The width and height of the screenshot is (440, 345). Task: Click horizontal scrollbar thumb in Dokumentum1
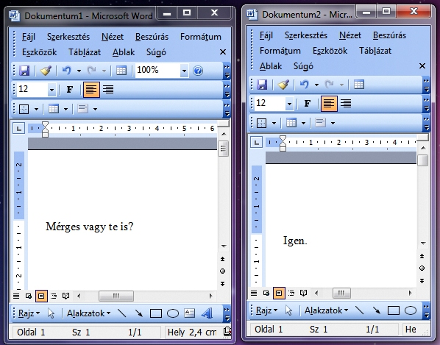click(x=116, y=296)
